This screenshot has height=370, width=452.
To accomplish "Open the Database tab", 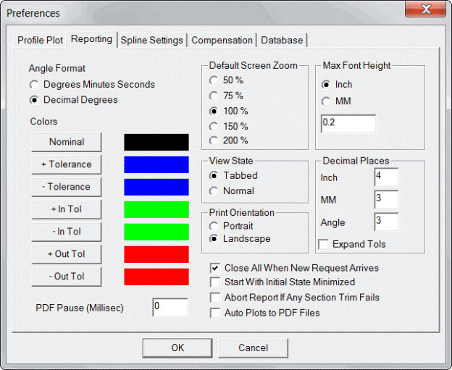I will 282,40.
